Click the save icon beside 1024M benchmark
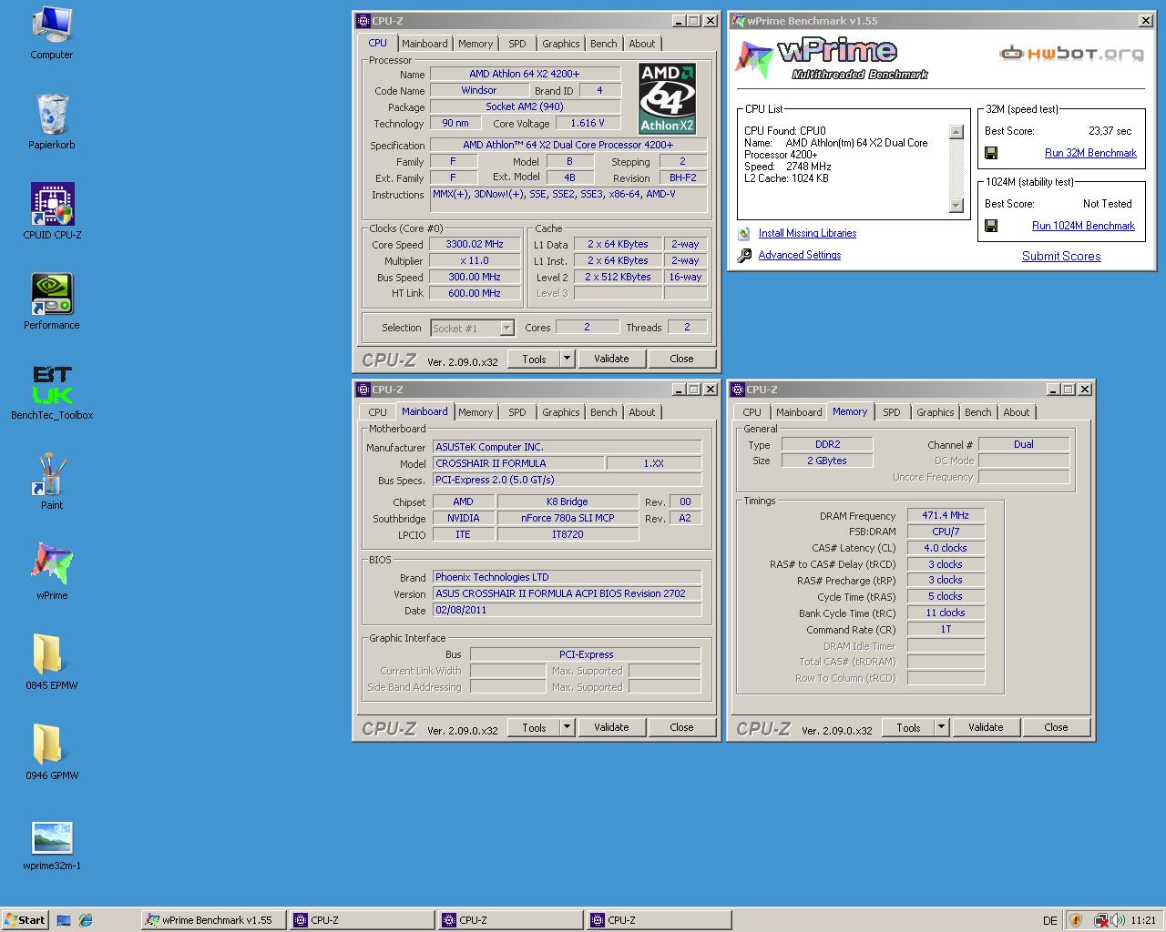The height and width of the screenshot is (932, 1166). (991, 226)
